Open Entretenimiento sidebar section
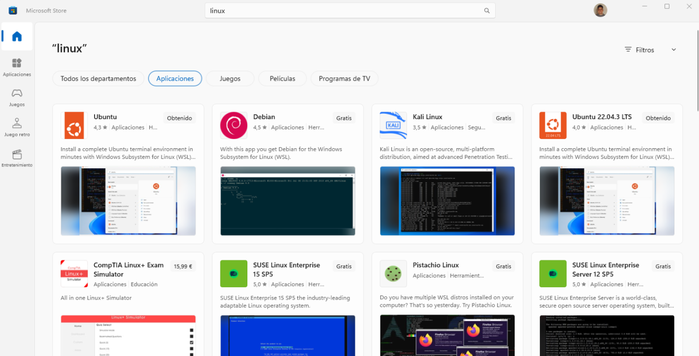699x356 pixels. click(17, 158)
